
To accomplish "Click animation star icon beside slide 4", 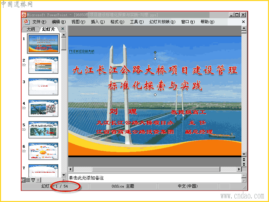I will coord(24,108).
